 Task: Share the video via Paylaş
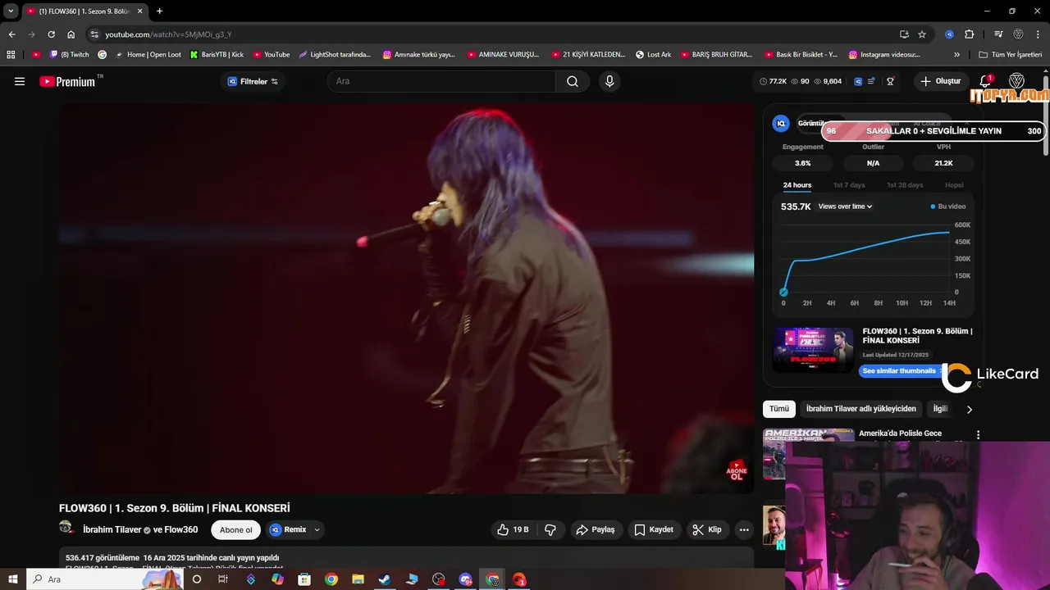coord(595,530)
